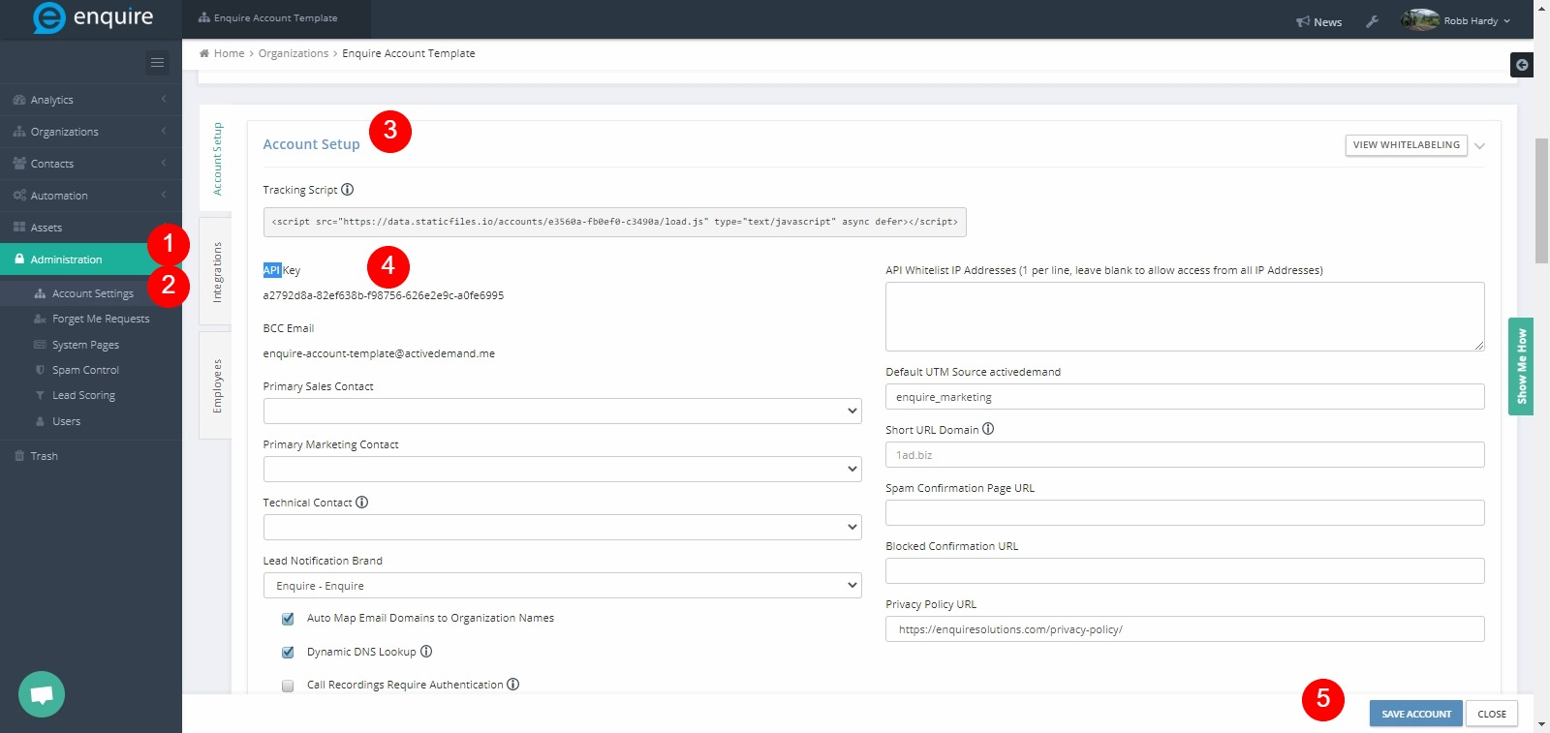
Task: Click the Save Account button
Action: coord(1415,714)
